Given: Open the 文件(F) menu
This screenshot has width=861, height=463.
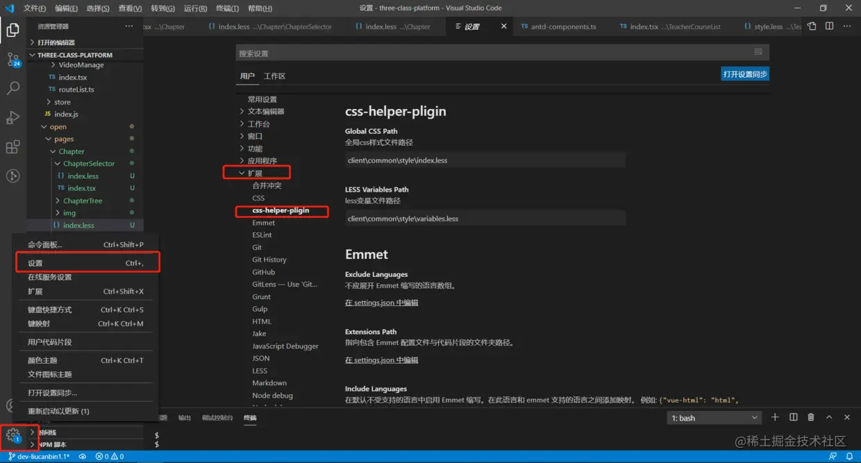Looking at the screenshot, I should pyautogui.click(x=35, y=8).
